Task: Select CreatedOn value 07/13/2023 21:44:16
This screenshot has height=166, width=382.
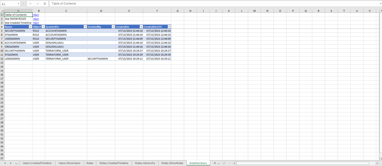Action: tap(129, 47)
